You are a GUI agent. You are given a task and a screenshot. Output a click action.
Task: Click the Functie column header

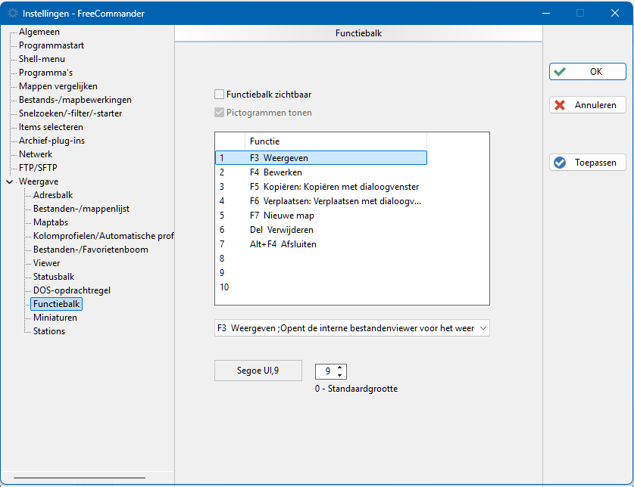336,141
